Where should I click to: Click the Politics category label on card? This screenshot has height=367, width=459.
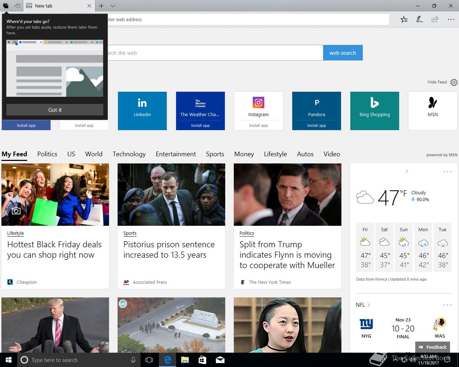coord(247,233)
